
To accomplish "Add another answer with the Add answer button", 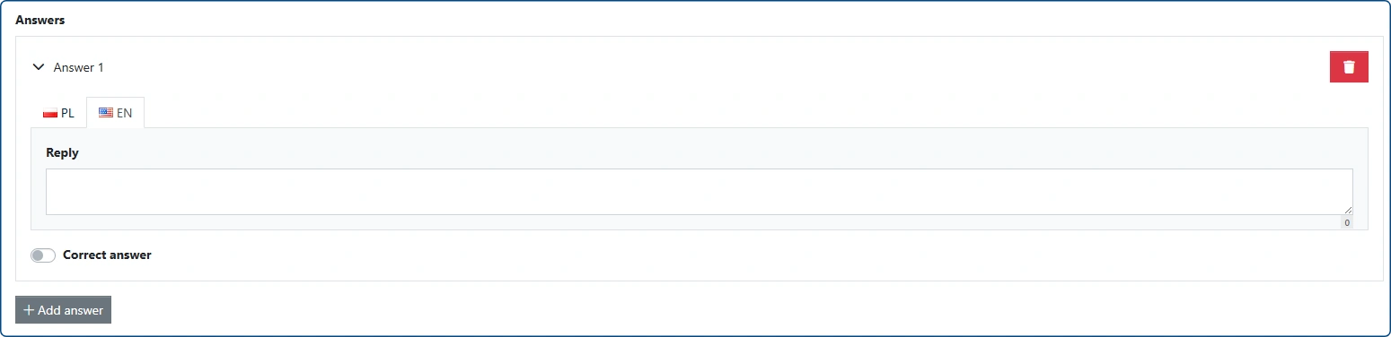I will tap(63, 310).
